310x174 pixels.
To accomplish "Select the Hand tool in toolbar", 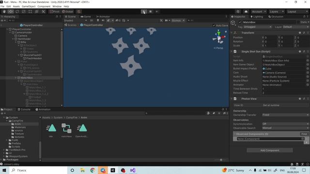I will tap(4, 12).
